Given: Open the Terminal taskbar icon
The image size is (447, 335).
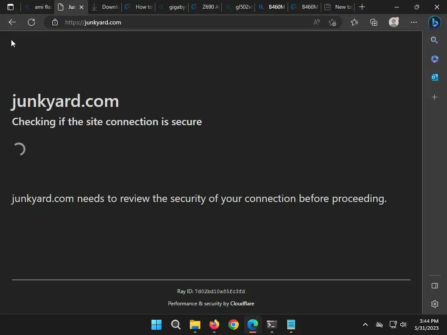Looking at the screenshot, I should coord(272,325).
